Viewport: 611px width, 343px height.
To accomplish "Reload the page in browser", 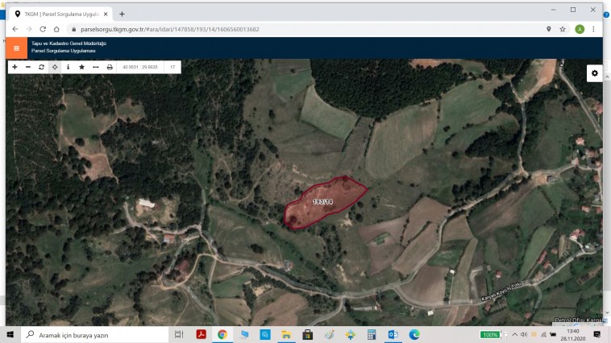I will (41, 29).
